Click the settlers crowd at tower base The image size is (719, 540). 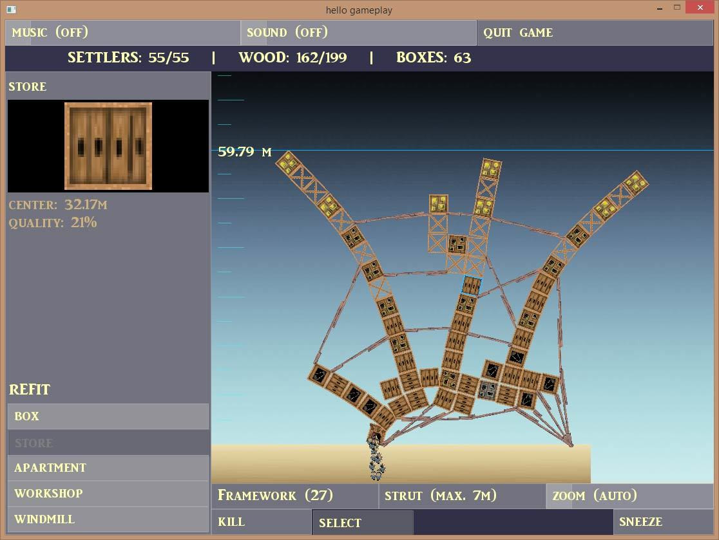tap(376, 458)
